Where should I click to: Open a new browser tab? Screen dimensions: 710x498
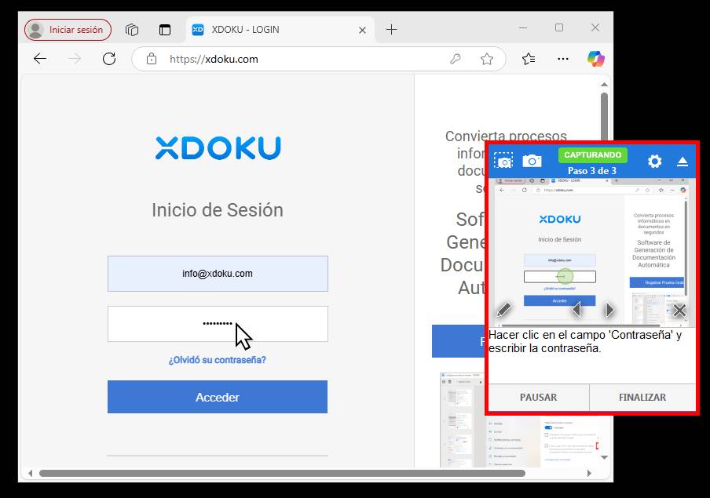click(x=392, y=30)
